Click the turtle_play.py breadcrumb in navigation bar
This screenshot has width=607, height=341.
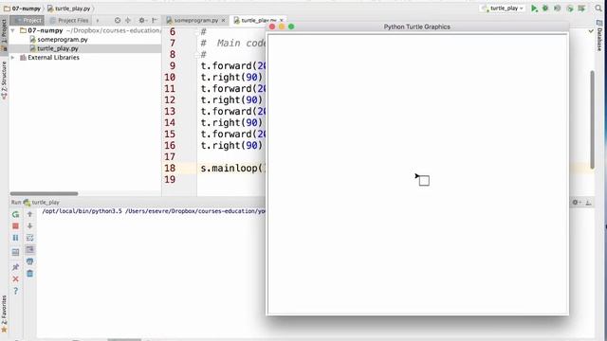click(68, 9)
